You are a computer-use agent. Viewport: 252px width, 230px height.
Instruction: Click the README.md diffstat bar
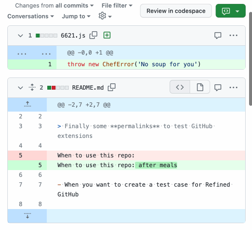pos(58,88)
